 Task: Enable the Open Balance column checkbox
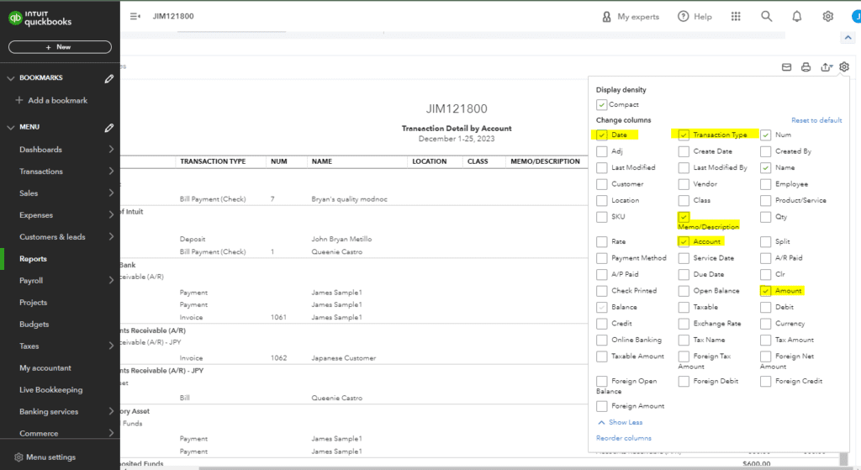[684, 290]
